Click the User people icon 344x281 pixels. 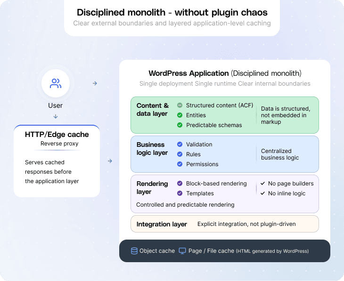tap(56, 84)
